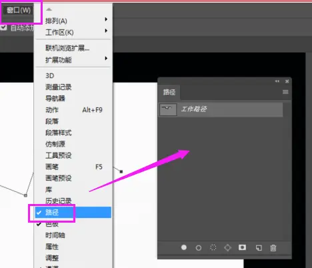312x268 pixels.
Task: Choose 属性 menu item
Action: 73,247
